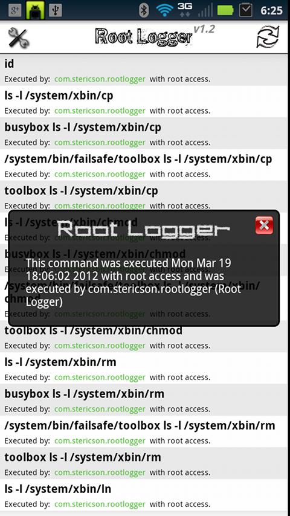Screen dimensions: 290x516
Task: Tap the Wi-Fi signal icon
Action: point(164,10)
